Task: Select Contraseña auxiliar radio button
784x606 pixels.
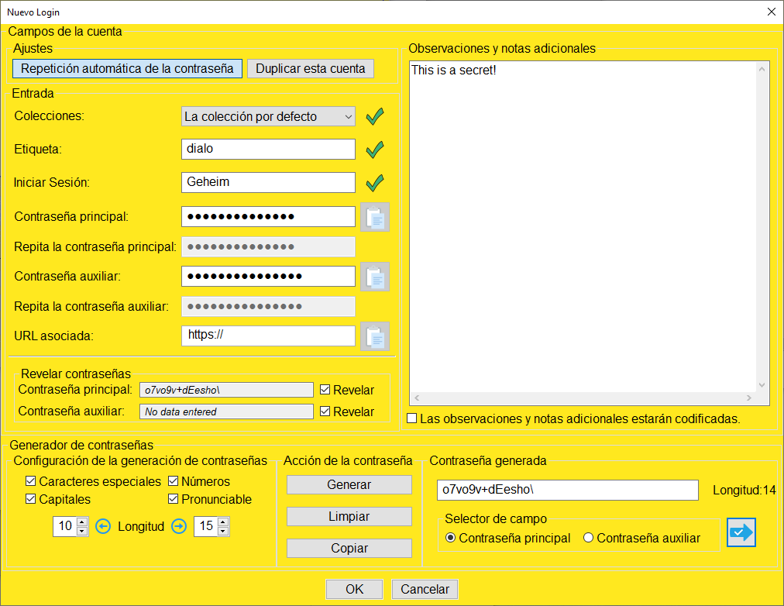Action: [x=588, y=538]
